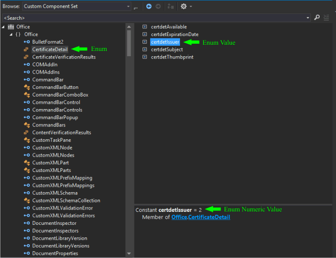
Task: Select certdetAvailable enum member
Action: tap(169, 27)
